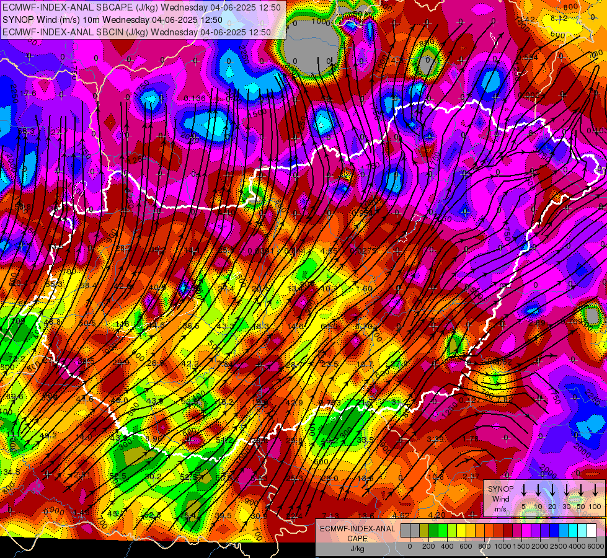The image size is (607, 558).
Task: Click the 46.0 value on the map
Action: tap(119, 401)
